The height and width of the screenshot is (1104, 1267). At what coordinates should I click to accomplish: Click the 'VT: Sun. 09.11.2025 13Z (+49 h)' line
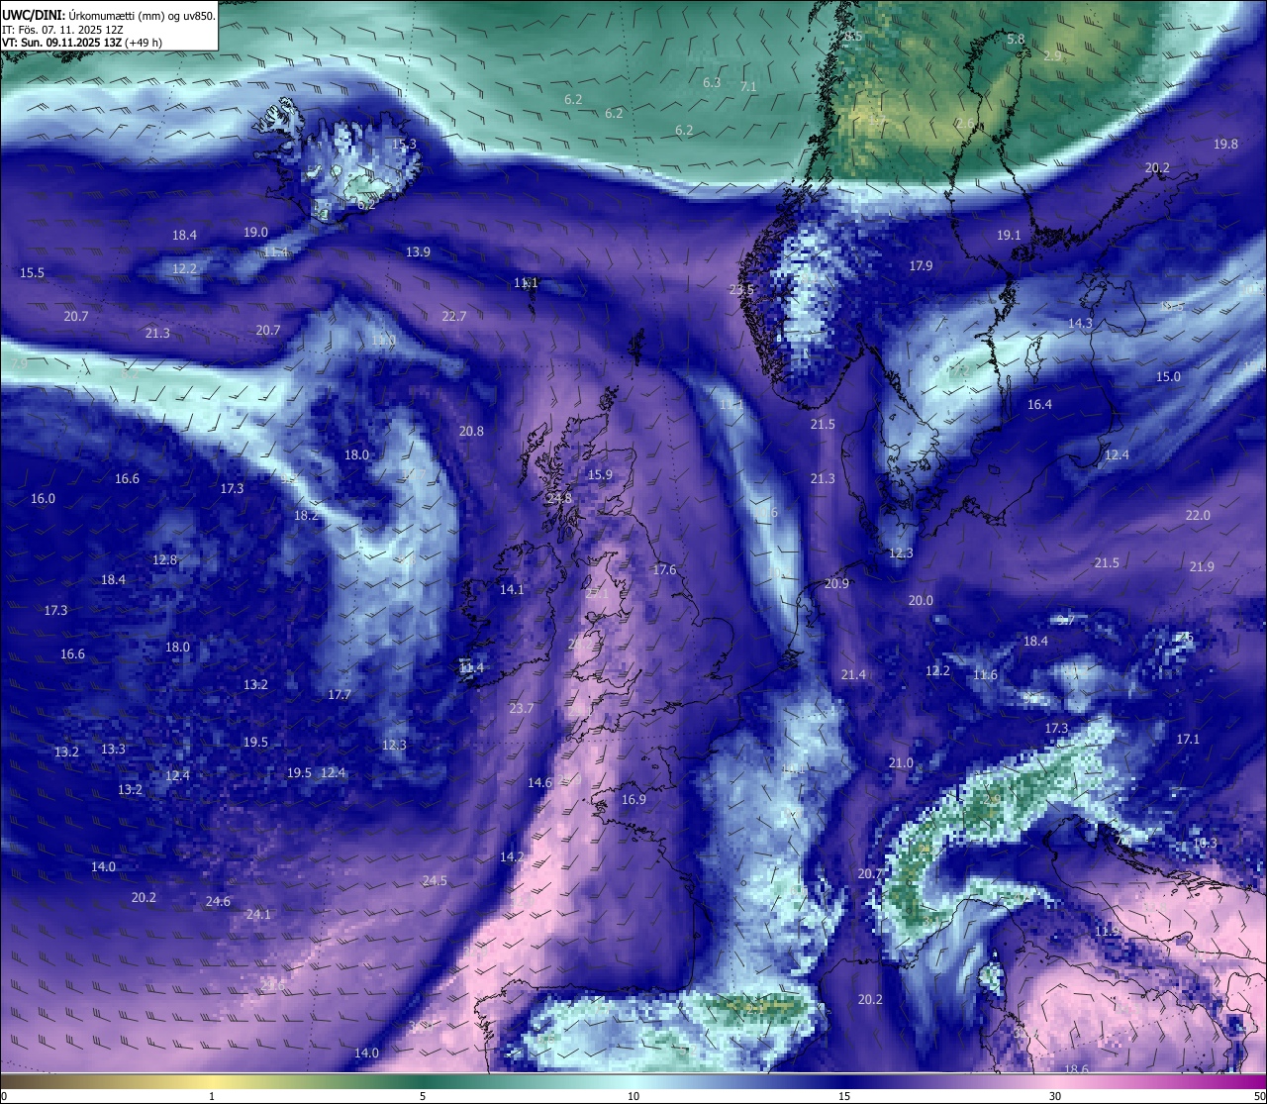pyautogui.click(x=82, y=43)
